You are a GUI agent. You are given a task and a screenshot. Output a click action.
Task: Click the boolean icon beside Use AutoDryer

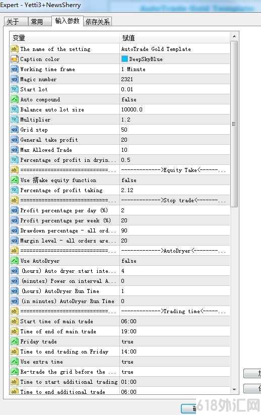(14, 261)
